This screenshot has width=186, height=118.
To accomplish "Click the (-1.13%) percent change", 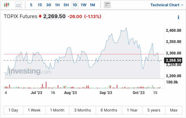I will pyautogui.click(x=93, y=17).
